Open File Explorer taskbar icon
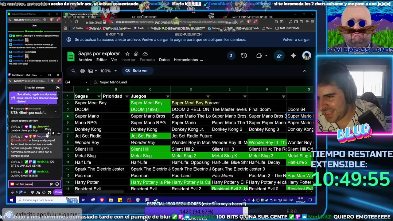 pyautogui.click(x=111, y=200)
